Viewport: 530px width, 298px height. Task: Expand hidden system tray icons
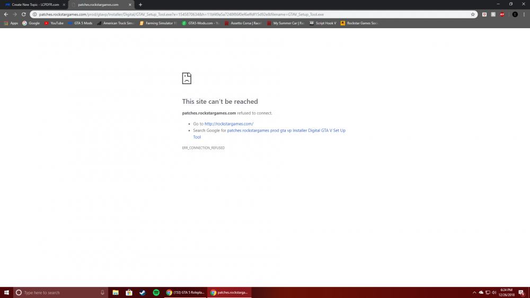click(474, 293)
